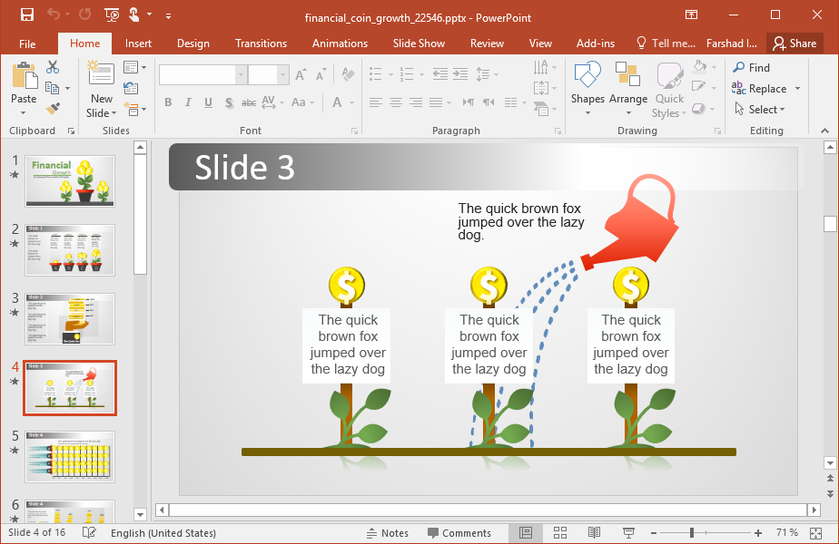Switch to Reading View

(594, 533)
